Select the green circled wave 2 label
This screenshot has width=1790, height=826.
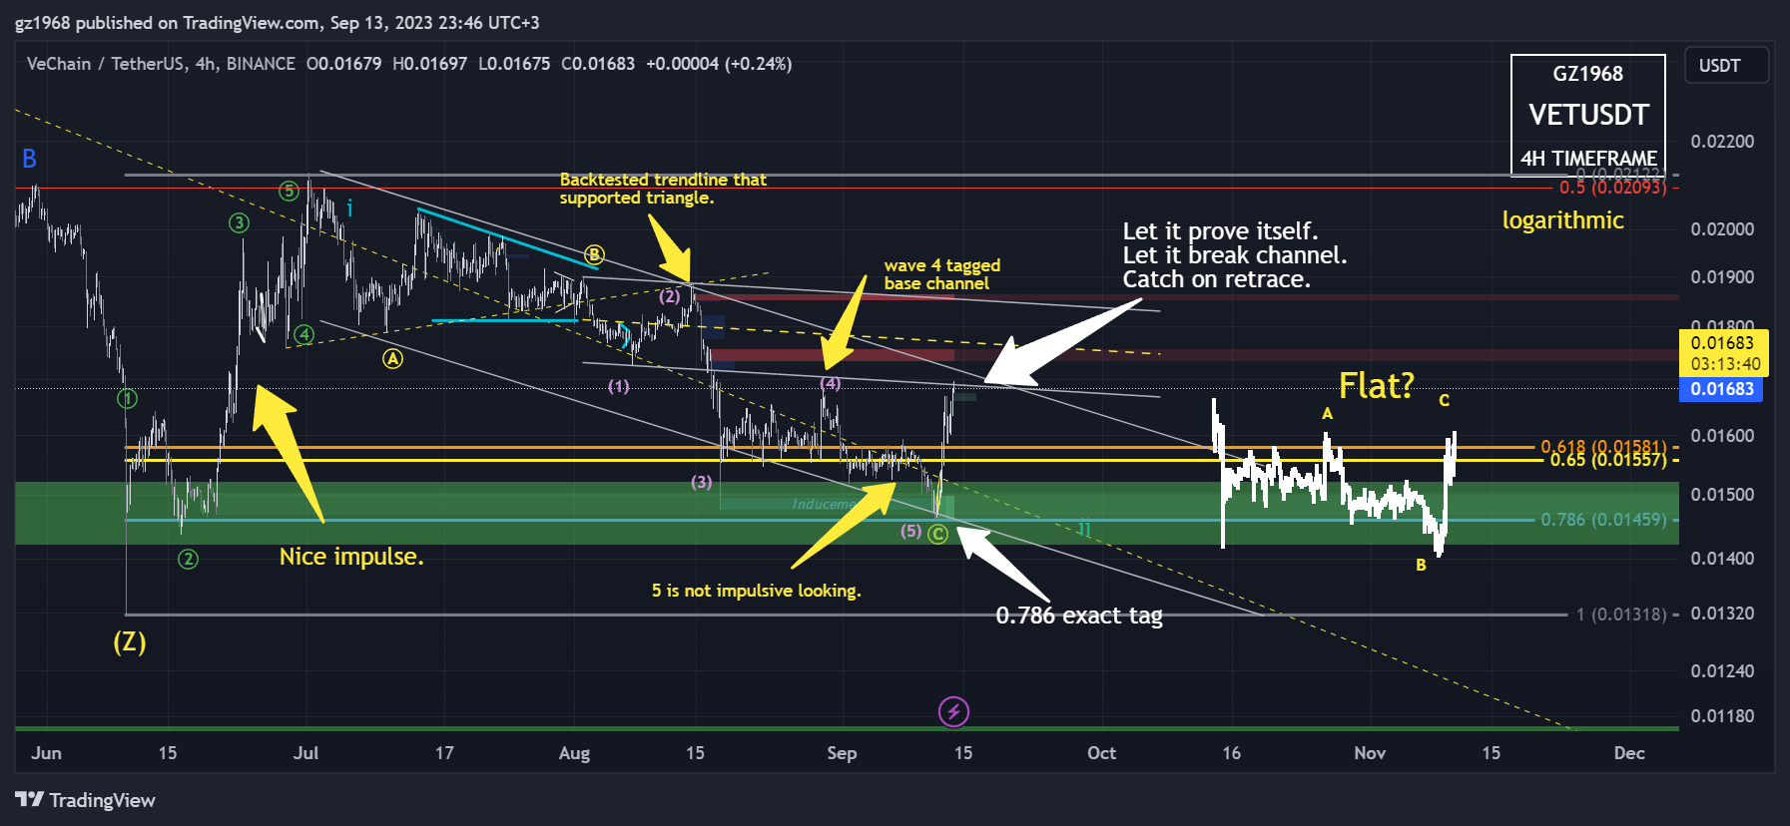pos(188,559)
